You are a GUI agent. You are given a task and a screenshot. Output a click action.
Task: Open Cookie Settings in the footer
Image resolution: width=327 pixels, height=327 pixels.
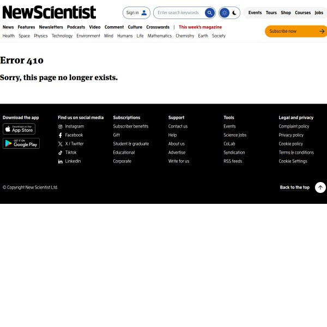[x=293, y=161]
